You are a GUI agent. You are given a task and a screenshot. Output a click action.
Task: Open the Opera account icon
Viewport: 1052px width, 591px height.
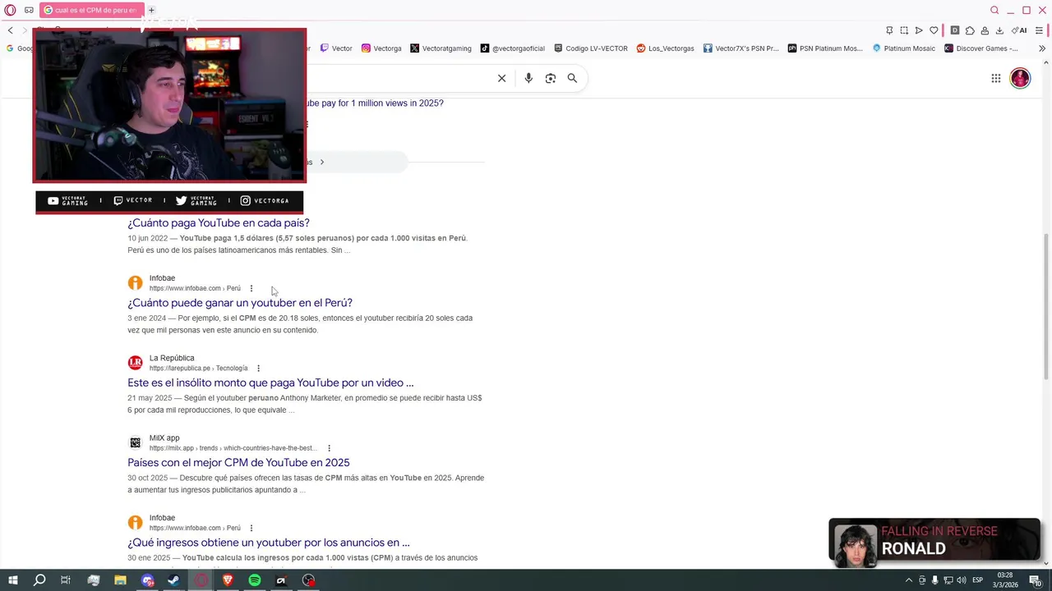pos(985,30)
